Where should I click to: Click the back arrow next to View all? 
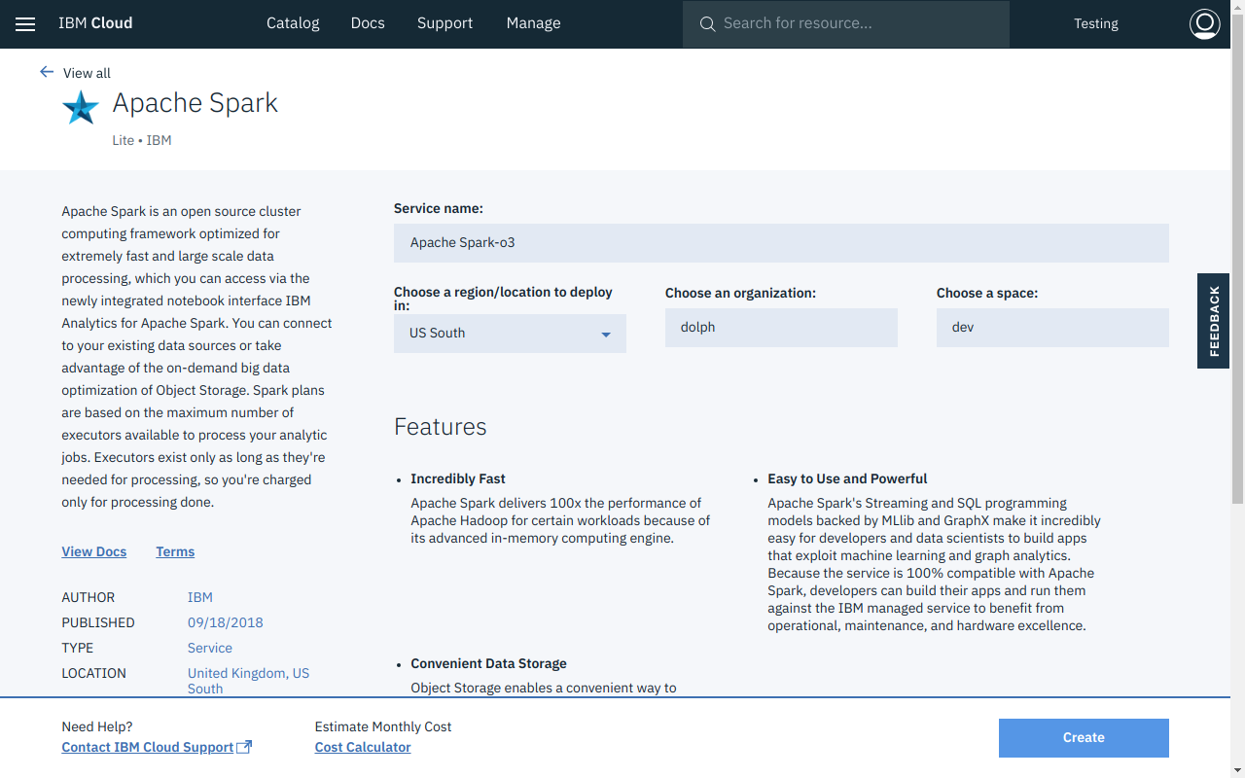click(x=47, y=72)
